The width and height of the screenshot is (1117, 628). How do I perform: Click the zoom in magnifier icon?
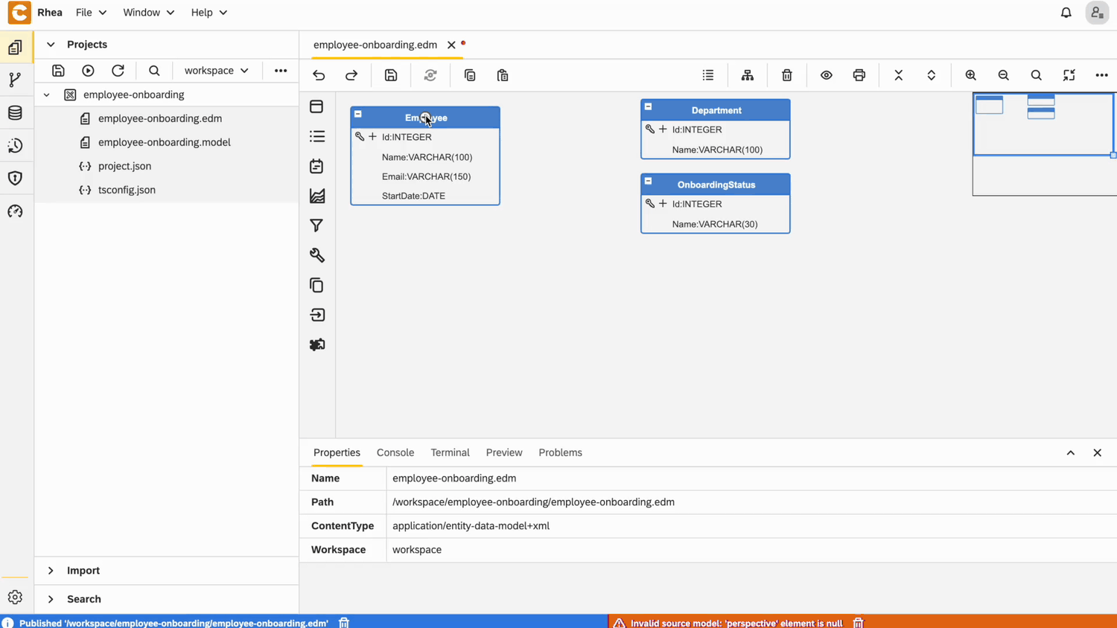(x=970, y=75)
